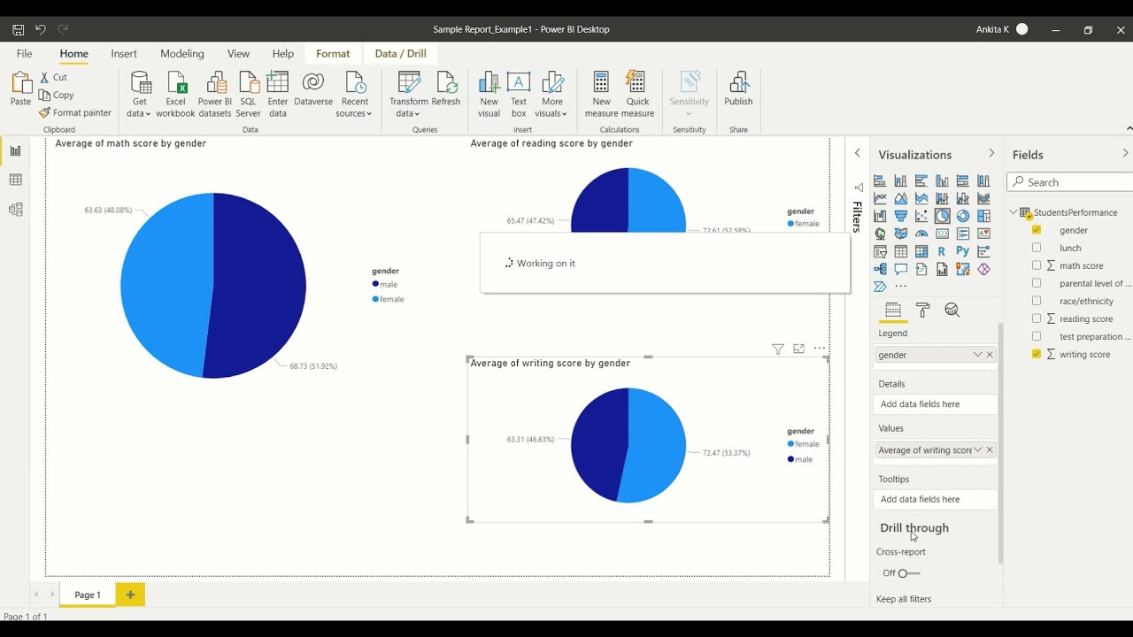1133x637 pixels.
Task: Select the Q&A visual
Action: click(900, 269)
